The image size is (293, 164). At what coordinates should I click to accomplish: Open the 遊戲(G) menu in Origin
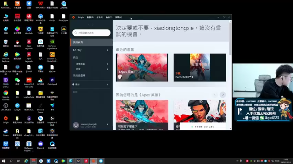click(90, 17)
